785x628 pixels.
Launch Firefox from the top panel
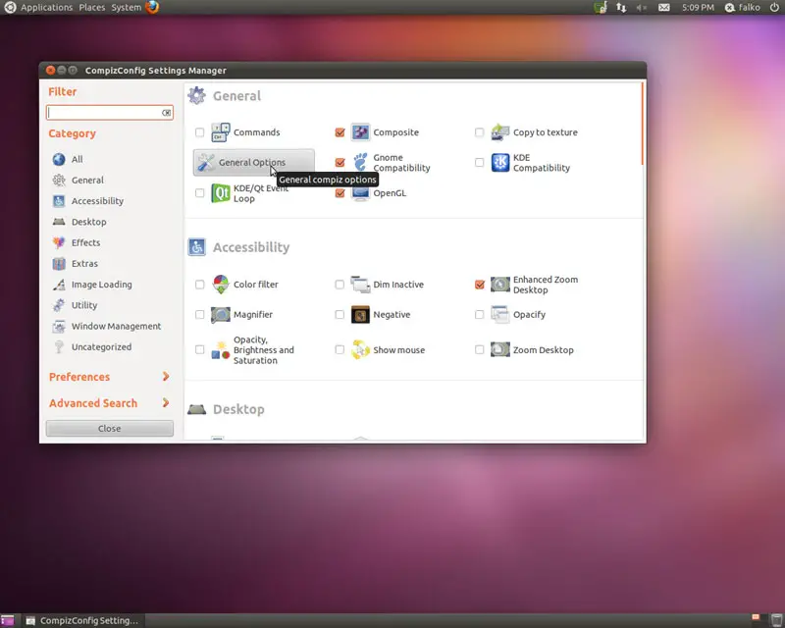[x=152, y=7]
